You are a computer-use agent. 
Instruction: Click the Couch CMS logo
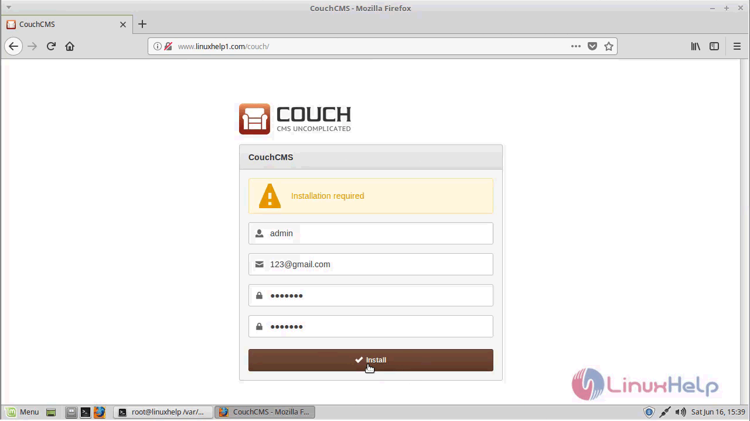(x=295, y=119)
